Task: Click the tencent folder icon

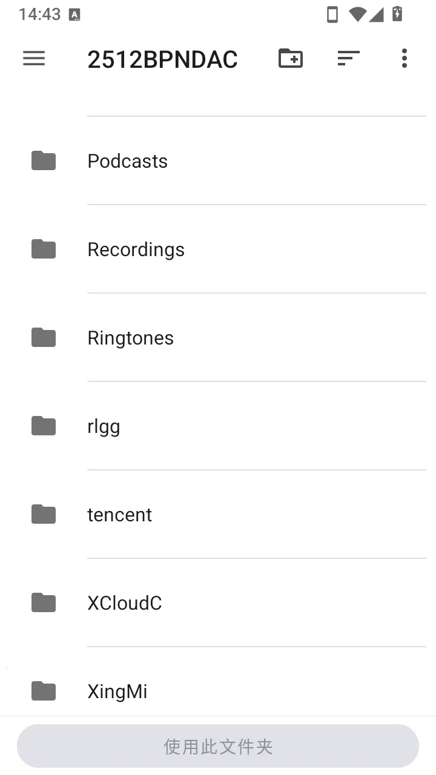Action: pos(44,514)
